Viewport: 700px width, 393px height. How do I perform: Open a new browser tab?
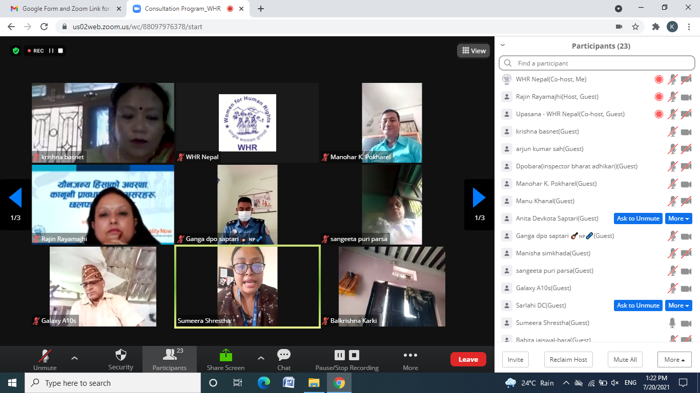click(261, 9)
